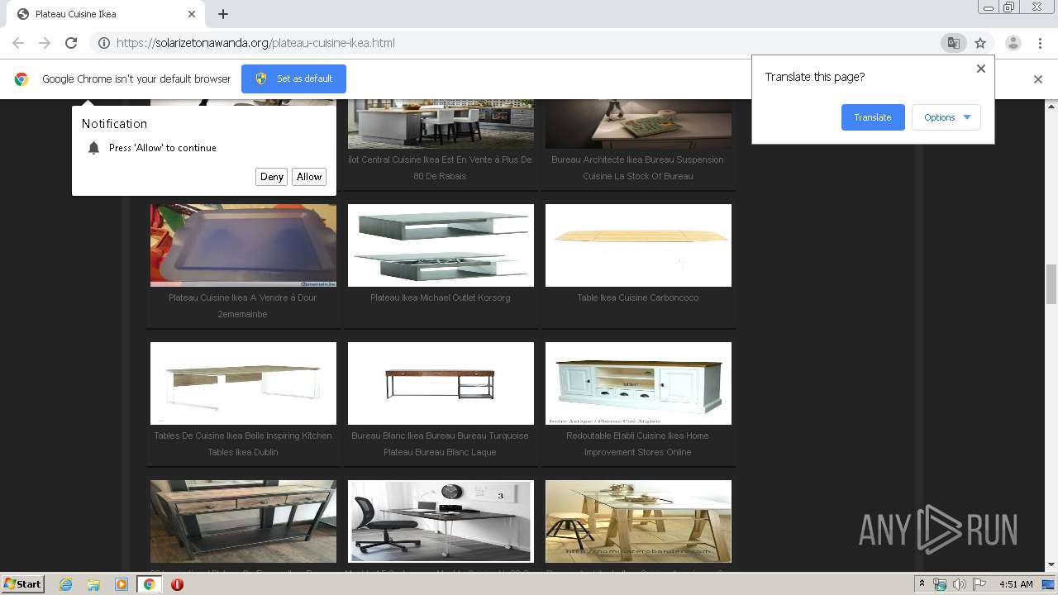This screenshot has height=595, width=1058.
Task: Click the scrollbar up arrow
Action: click(x=1051, y=106)
